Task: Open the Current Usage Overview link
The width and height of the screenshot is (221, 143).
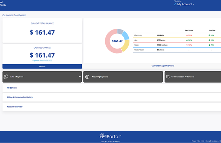Action: click(163, 66)
